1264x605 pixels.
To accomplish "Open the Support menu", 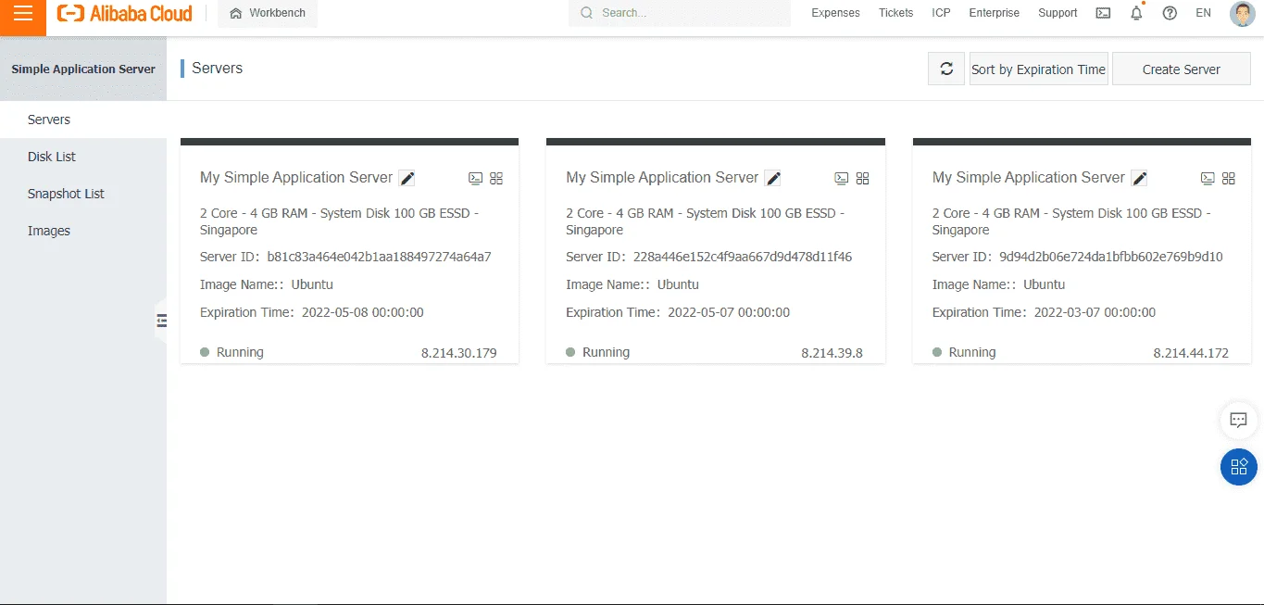I will 1058,13.
